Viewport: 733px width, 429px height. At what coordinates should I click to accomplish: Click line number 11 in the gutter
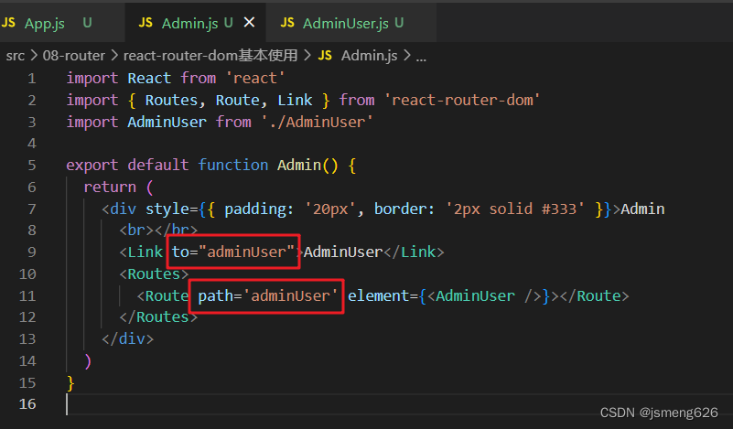pos(27,295)
